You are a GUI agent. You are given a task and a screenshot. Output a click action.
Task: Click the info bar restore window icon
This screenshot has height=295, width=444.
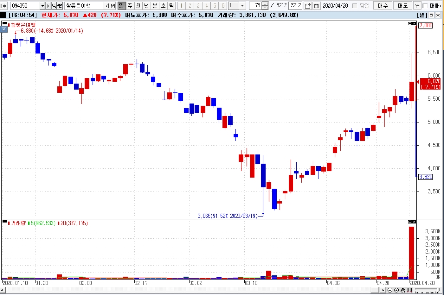(432, 15)
